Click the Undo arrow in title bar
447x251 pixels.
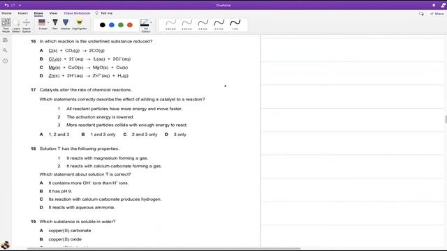(6, 5)
